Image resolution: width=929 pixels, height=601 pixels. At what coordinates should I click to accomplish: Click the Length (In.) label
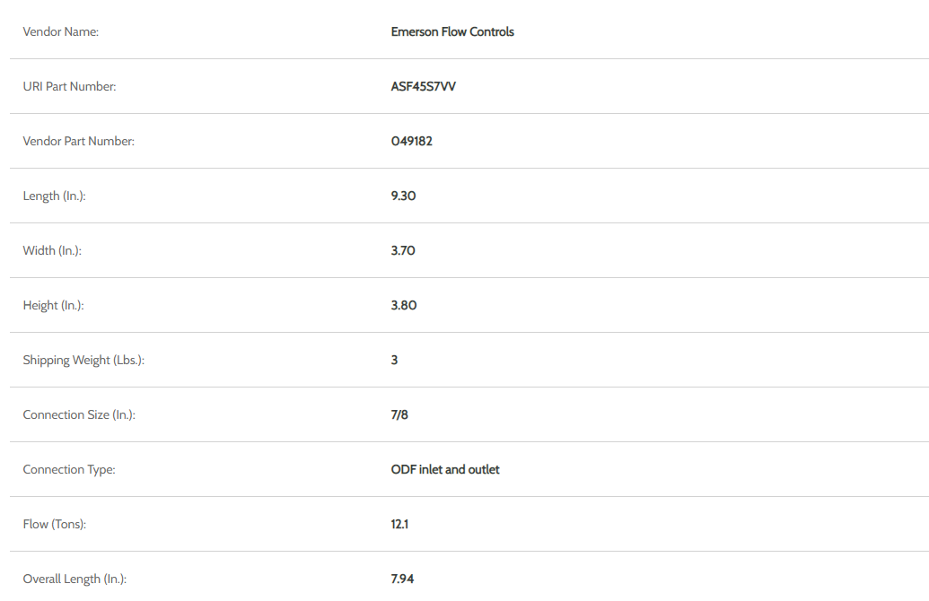pyautogui.click(x=54, y=196)
